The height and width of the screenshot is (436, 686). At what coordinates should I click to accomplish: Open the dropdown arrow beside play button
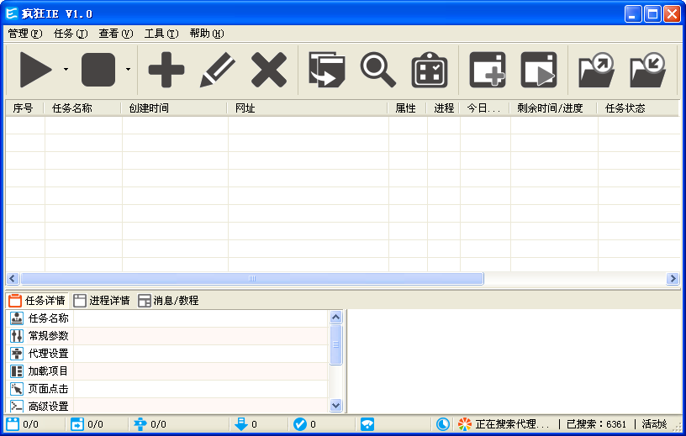click(x=66, y=69)
